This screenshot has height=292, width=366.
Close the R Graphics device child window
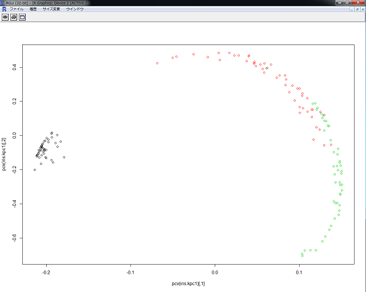(x=362, y=9)
